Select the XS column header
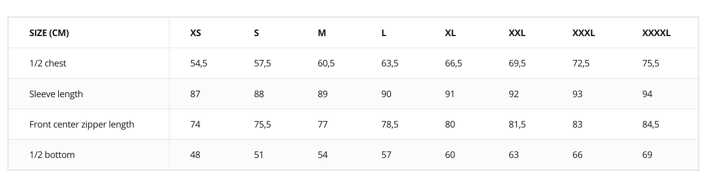Viewport: 712px width, 186px height. tap(195, 33)
